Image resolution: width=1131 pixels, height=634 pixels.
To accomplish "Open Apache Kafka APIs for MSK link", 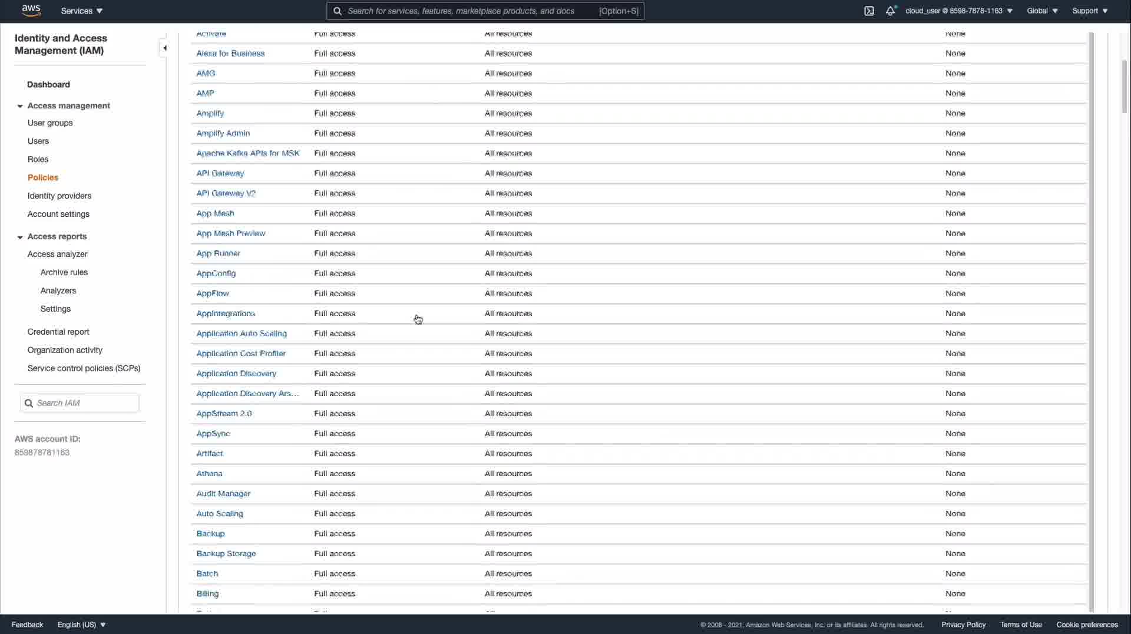I will pos(248,153).
